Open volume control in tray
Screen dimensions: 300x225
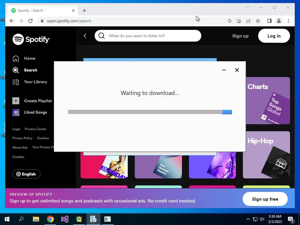pyautogui.click(x=262, y=219)
